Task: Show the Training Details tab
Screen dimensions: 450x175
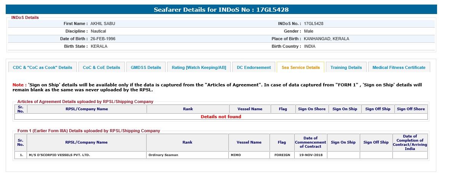Action: (346, 67)
